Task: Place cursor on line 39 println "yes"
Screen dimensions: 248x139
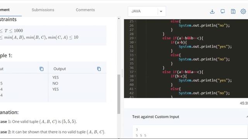Action: point(205,80)
